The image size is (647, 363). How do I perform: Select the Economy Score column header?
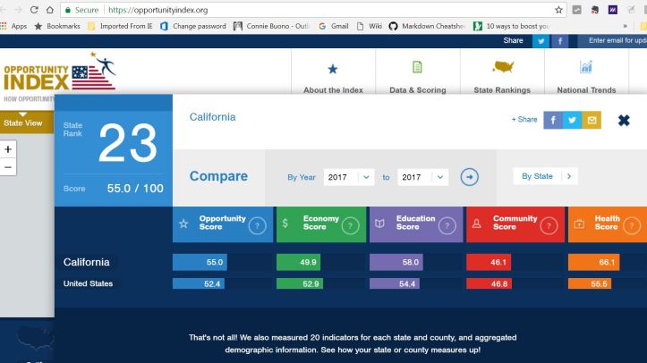[321, 224]
